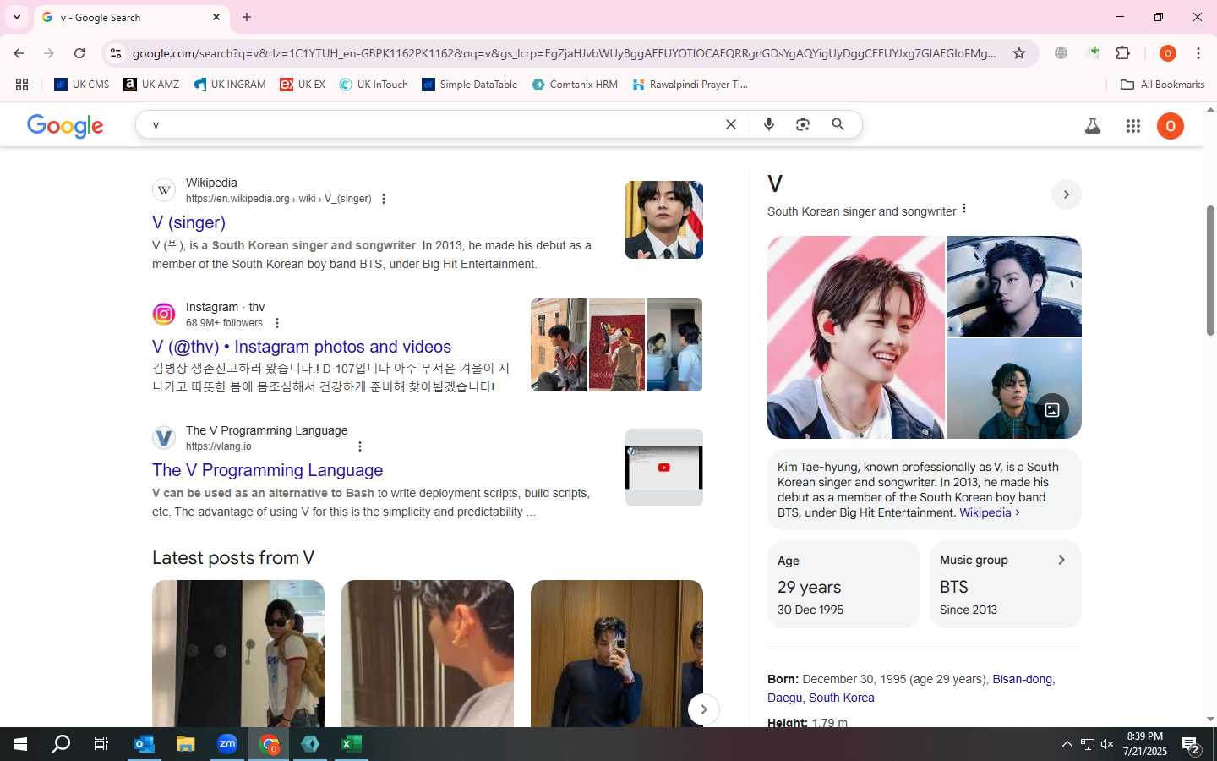Open UK INGRAM bookmark
The image size is (1217, 761).
coord(230,85)
